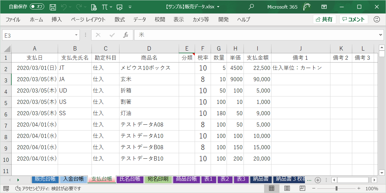Image resolution: width=386 pixels, height=193 pixels.
Task: Click the New Sheet plus icon
Action: tap(318, 180)
